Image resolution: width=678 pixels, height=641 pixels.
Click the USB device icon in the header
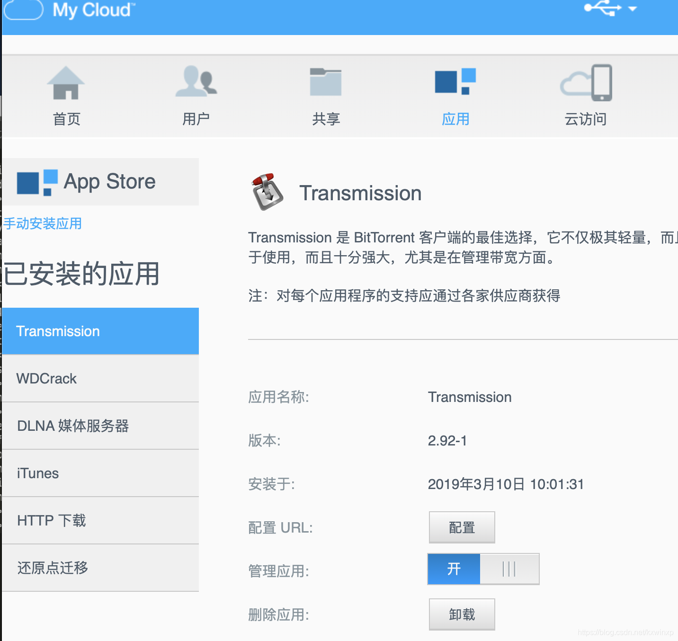[605, 8]
